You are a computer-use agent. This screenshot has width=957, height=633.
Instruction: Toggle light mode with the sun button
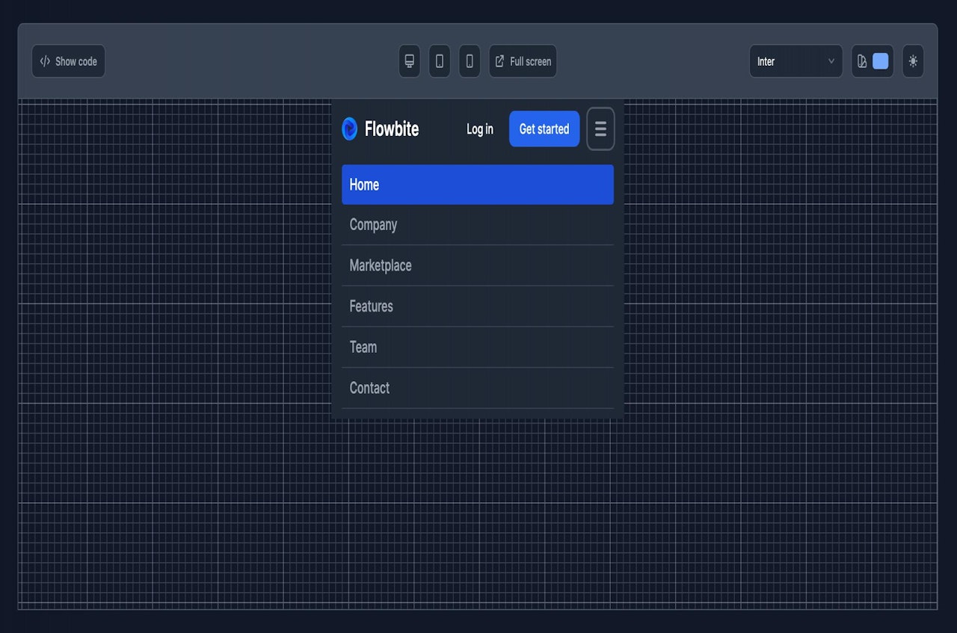[913, 61]
